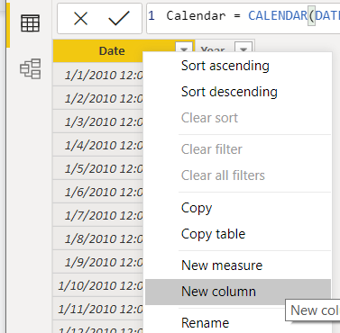Screen dimensions: 340x333
Task: Select the Date column header
Action: coord(112,51)
